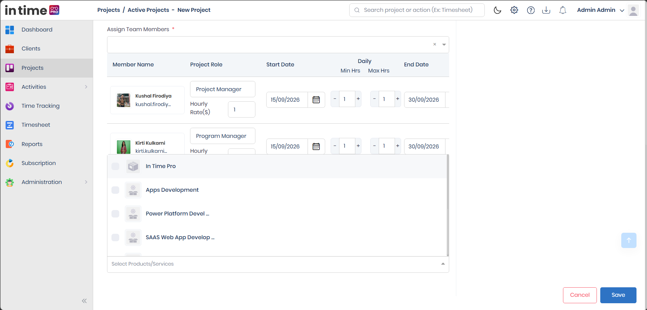The width and height of the screenshot is (647, 310).
Task: Click the products list scrollbar
Action: 448,205
